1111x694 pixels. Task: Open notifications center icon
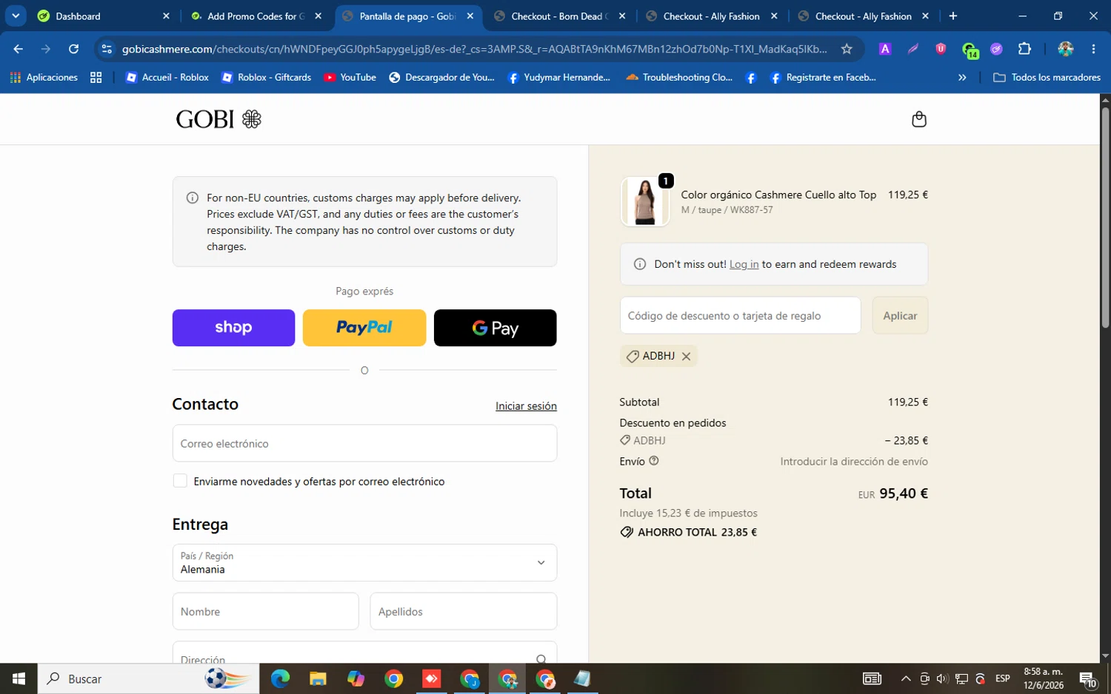tap(1087, 678)
